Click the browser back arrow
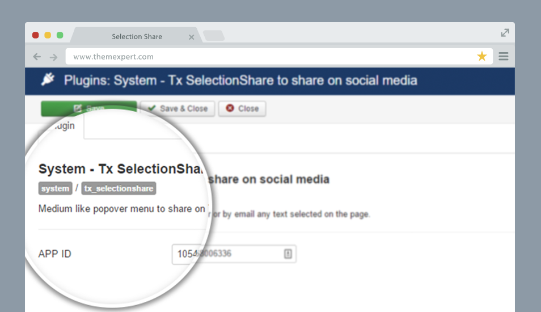Screen dimensions: 541x312 (37, 57)
